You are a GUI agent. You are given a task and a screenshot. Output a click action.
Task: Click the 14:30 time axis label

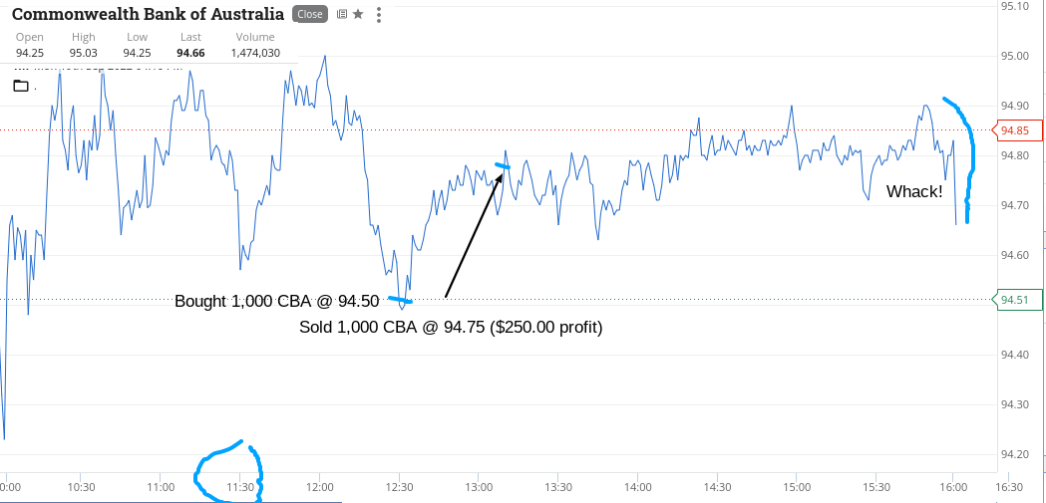717,486
